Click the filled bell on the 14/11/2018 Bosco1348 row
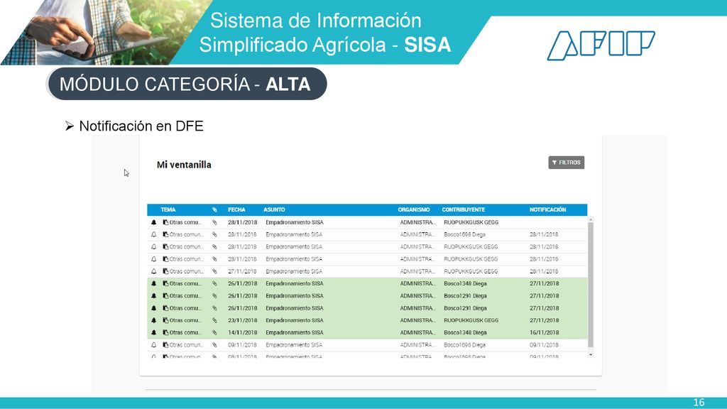This screenshot has height=409, width=727. pyautogui.click(x=154, y=332)
